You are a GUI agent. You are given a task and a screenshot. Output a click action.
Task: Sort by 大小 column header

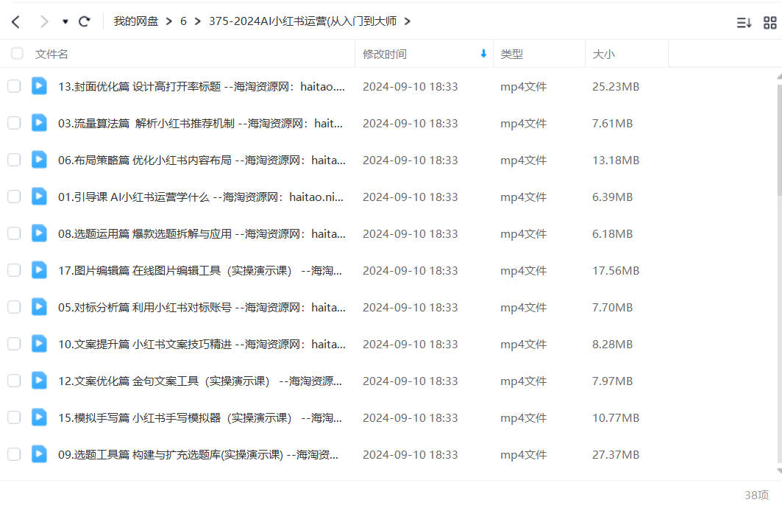(603, 54)
